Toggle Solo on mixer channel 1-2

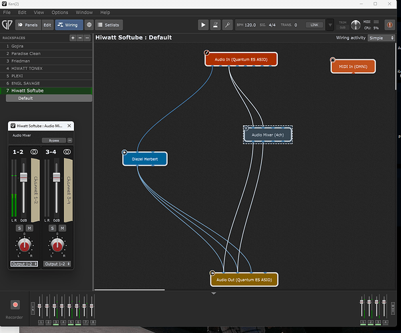[x=19, y=228]
